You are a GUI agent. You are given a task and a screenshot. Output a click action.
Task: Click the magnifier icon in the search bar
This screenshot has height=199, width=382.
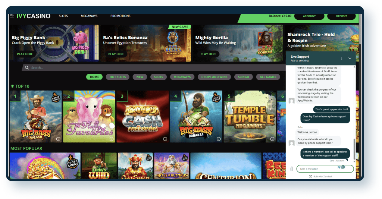coord(26,68)
